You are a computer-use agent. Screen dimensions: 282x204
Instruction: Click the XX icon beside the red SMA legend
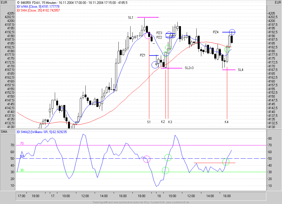point(18,10)
